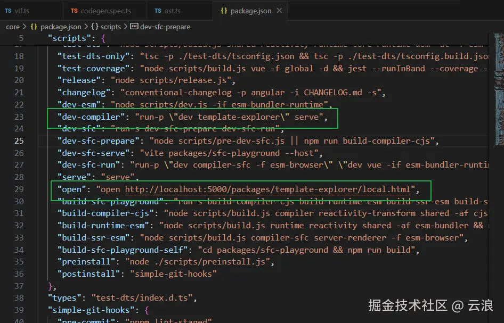
Task: Click line number 29 in the gutter
Action: coord(19,189)
